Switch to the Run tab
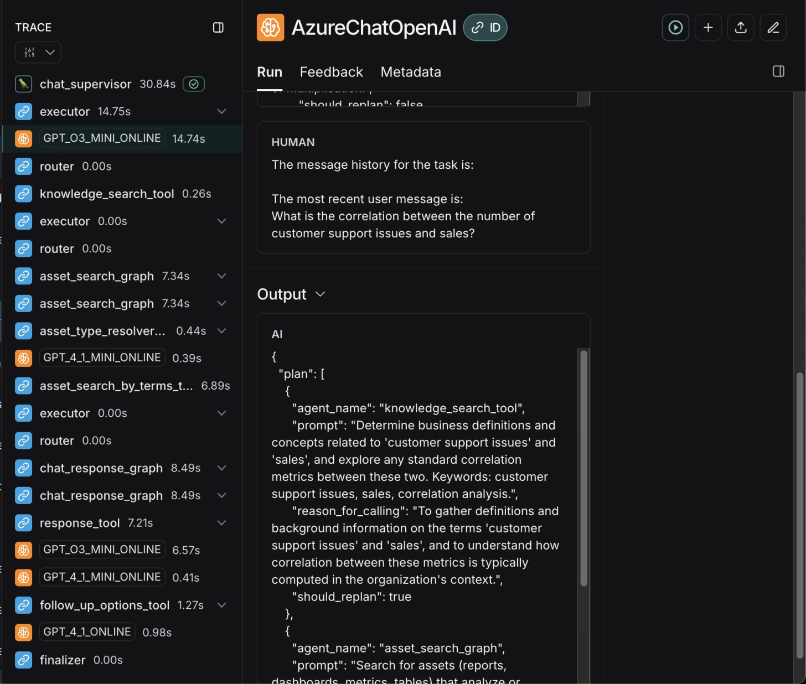806x684 pixels. click(270, 72)
